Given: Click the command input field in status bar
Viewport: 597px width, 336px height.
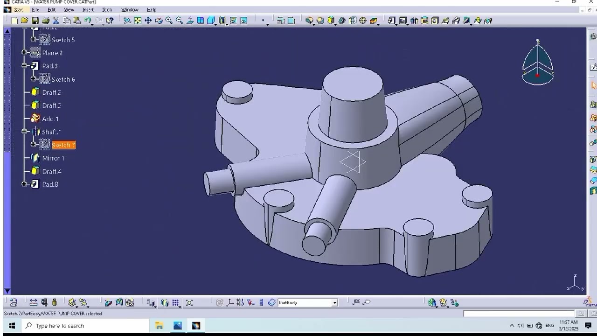Looking at the screenshot, I should (x=519, y=314).
